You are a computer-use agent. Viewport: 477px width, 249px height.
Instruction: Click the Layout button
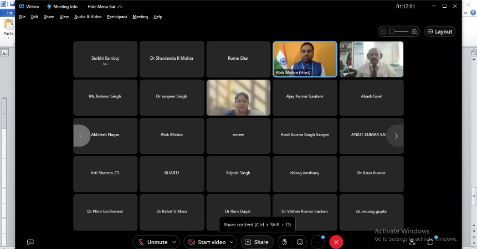tap(440, 32)
